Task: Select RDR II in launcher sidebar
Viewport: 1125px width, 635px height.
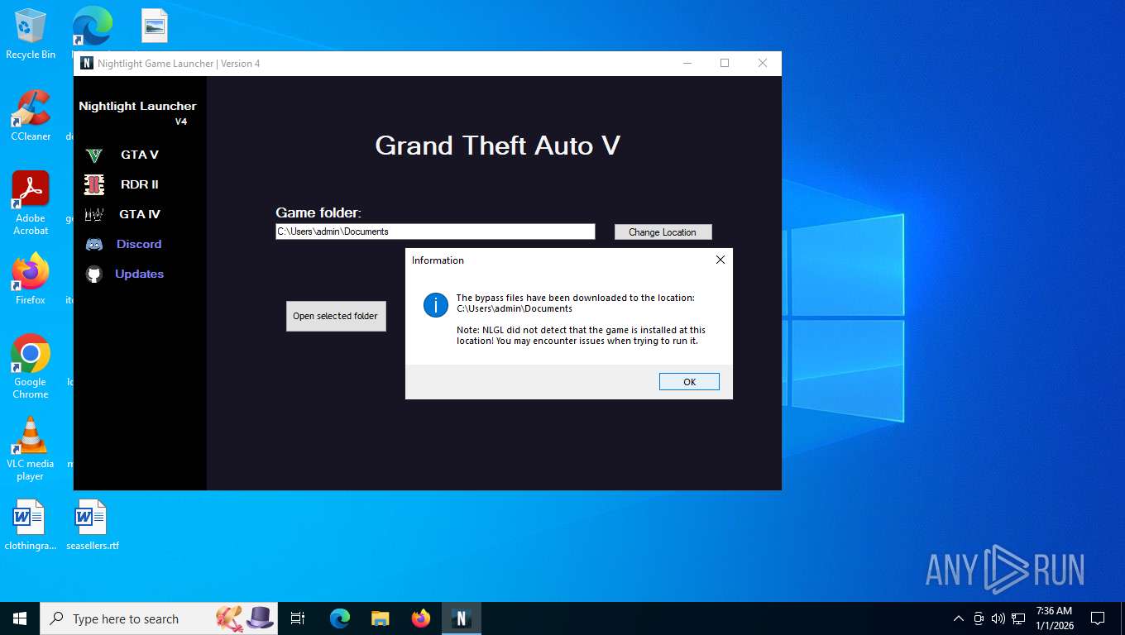Action: click(139, 184)
